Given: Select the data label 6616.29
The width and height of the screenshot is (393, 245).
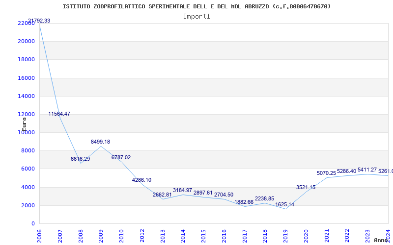Looking at the screenshot, I should pyautogui.click(x=80, y=159).
